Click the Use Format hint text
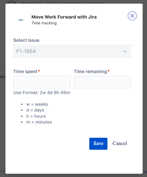The image size is (147, 177). pos(42,93)
